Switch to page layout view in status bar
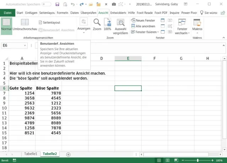 click(x=167, y=161)
